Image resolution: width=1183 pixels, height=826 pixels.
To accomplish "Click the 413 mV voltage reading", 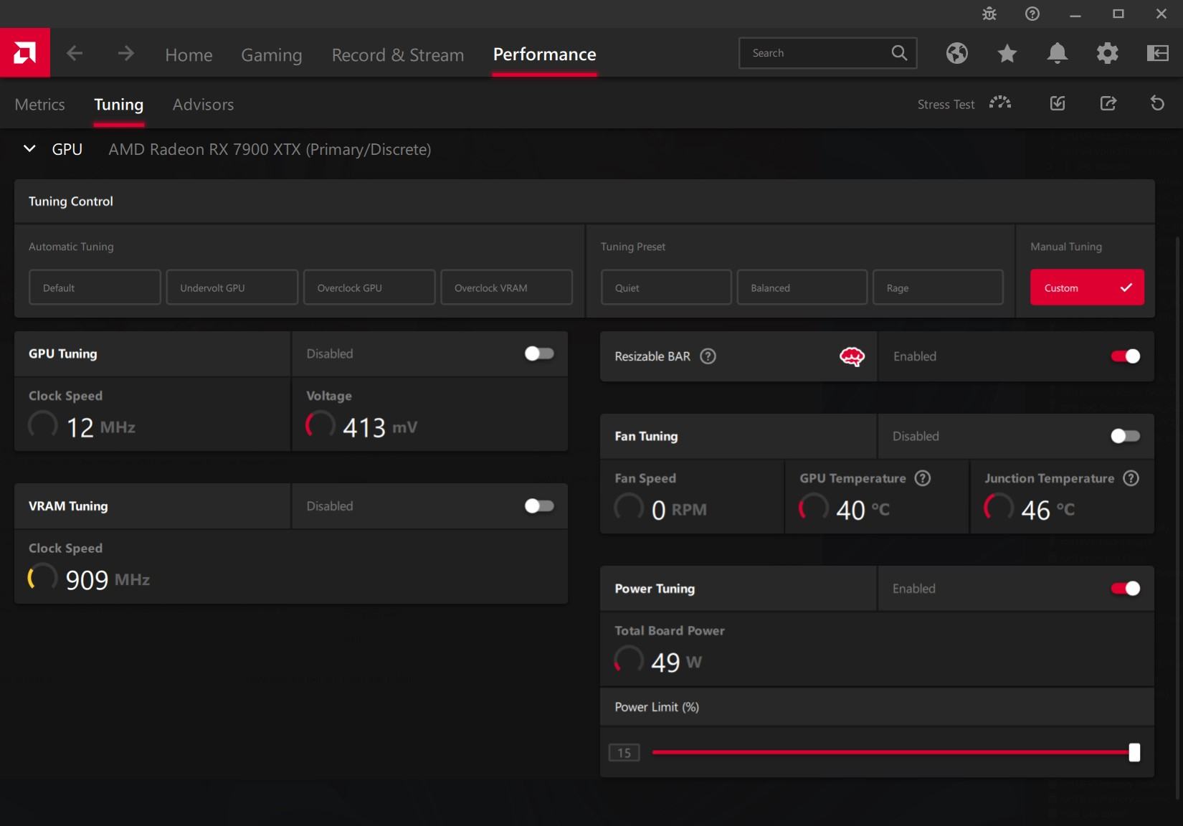I will click(380, 428).
